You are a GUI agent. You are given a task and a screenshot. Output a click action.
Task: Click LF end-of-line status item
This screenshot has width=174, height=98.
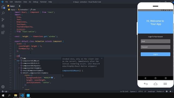pyautogui.click(x=145, y=91)
